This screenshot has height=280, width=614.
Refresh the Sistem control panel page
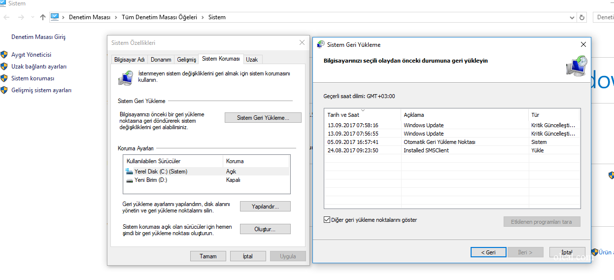[x=582, y=17]
